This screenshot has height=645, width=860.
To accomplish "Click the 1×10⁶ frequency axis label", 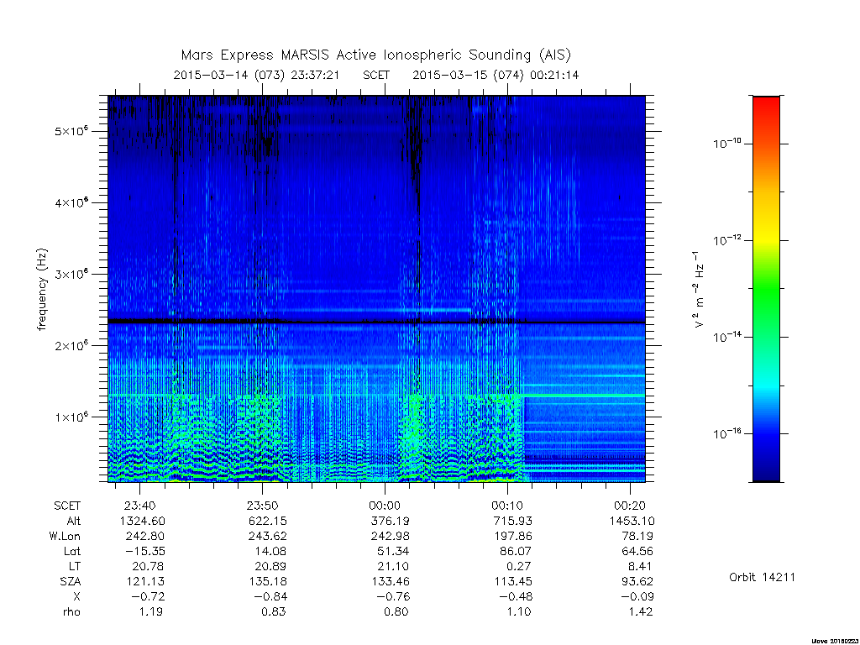I will 71,417.
